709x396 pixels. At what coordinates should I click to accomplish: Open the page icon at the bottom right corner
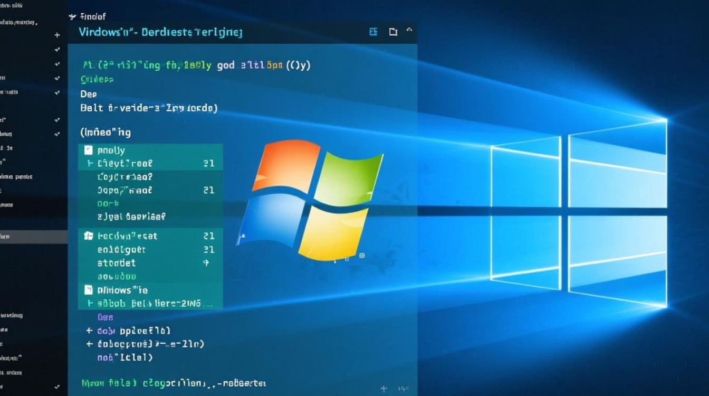tap(403, 387)
